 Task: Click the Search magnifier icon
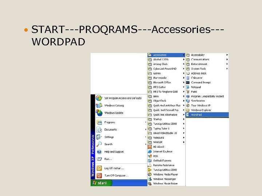click(99, 144)
